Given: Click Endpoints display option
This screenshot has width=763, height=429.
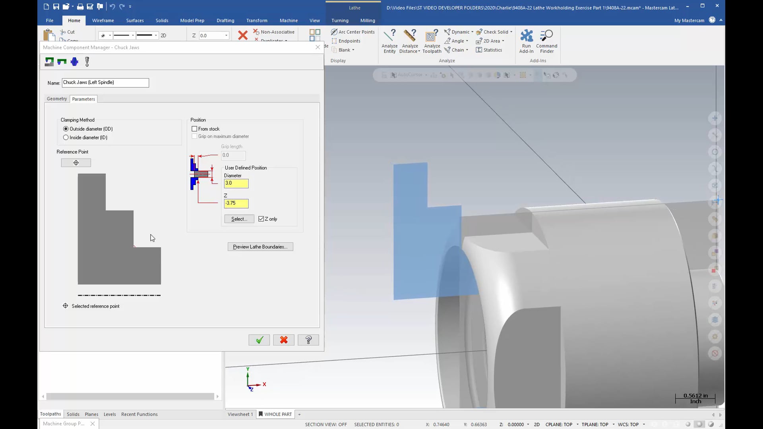Looking at the screenshot, I should click(x=346, y=41).
